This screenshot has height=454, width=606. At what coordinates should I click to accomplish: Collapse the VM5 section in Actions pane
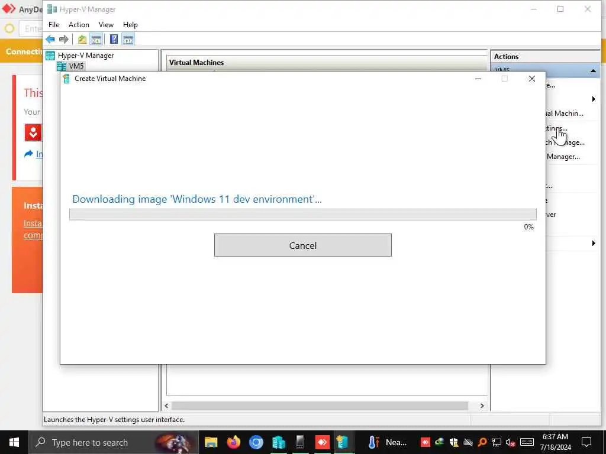[593, 71]
